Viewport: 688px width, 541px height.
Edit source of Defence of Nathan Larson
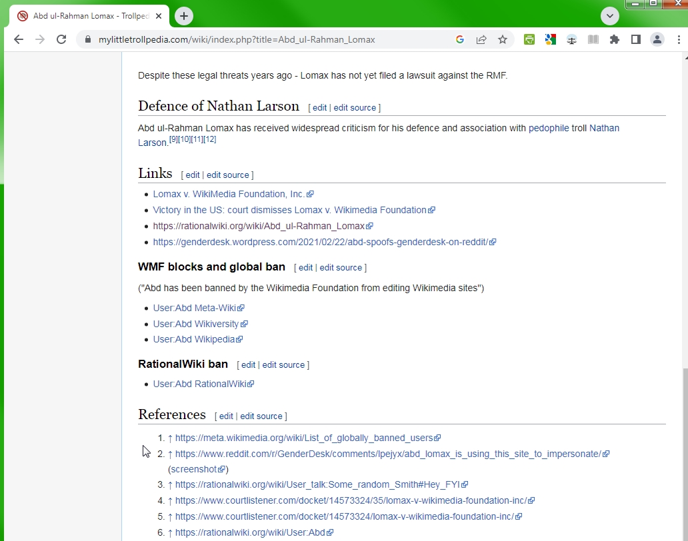click(355, 108)
